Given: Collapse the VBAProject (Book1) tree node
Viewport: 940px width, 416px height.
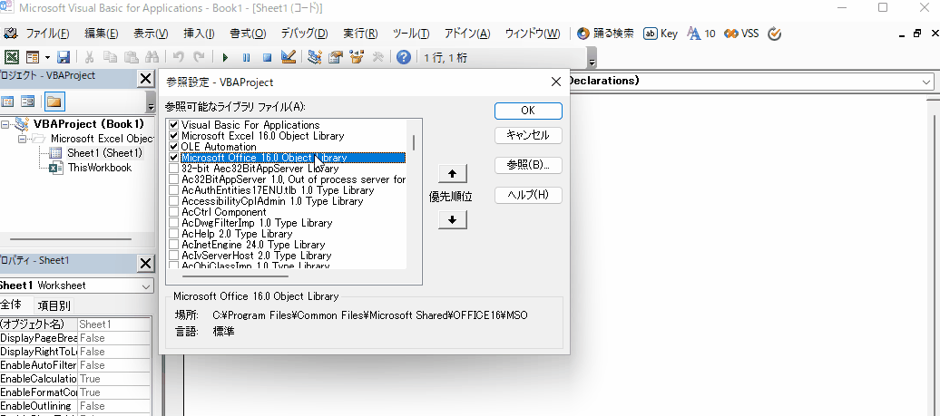Looking at the screenshot, I should [x=6, y=124].
